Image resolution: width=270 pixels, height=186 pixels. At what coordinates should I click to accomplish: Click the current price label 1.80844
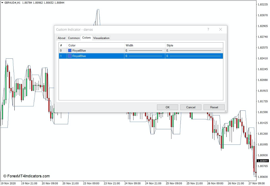[263, 161]
